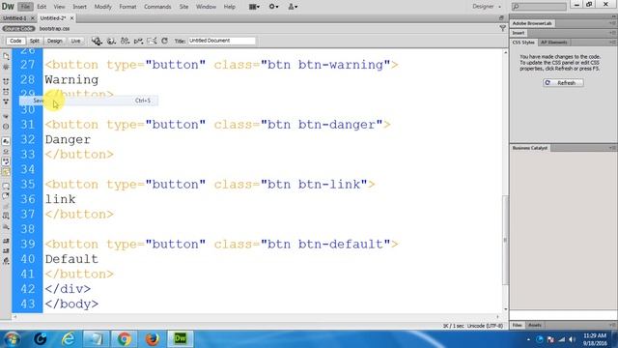This screenshot has height=348, width=618.
Task: Close the Untitled-1 document tab
Action: [33, 18]
